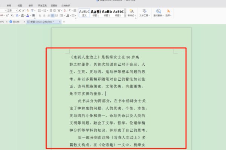This screenshot has width=226, height=150.
Task: Switch to the 视图 ribbon tab
Action: (x=20, y=6)
